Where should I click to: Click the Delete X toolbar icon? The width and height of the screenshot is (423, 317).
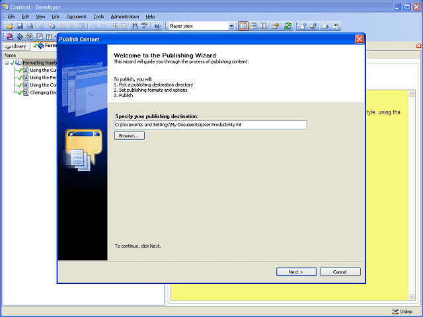tap(72, 26)
